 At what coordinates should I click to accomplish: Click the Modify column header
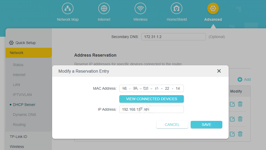236,91
